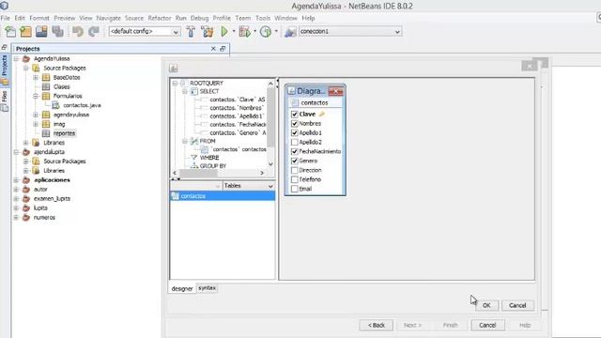Viewport: 601px width, 338px height.
Task: Collapse the ROOTQUERY tree node
Action: coord(176,84)
